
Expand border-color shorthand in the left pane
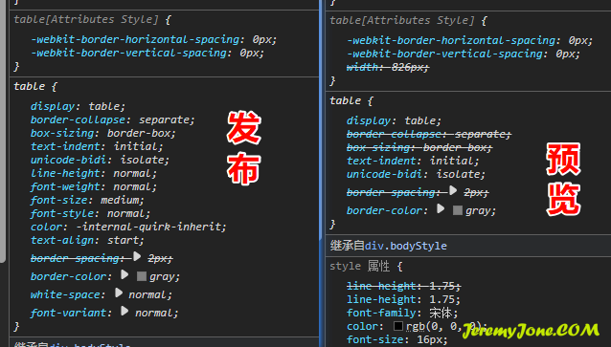(124, 274)
